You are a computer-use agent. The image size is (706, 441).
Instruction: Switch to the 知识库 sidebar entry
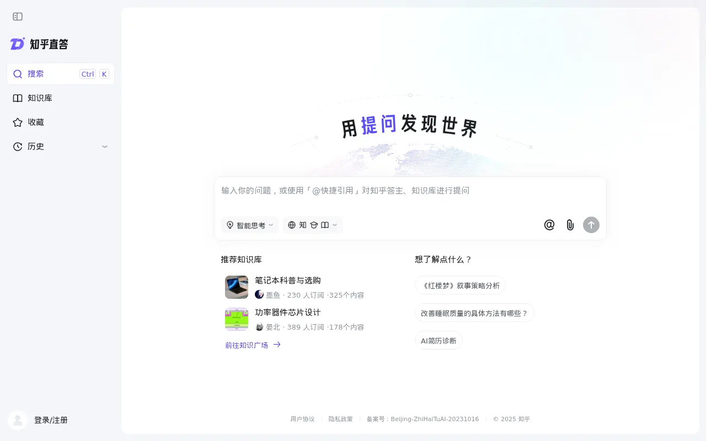coord(39,98)
